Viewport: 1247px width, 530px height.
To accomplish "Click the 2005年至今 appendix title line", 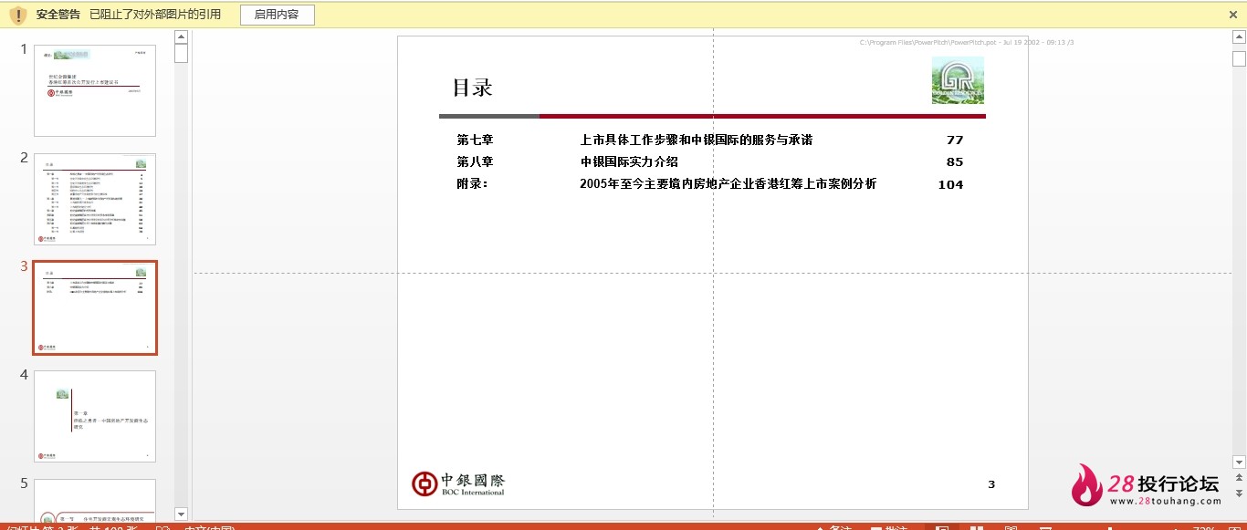I will tap(728, 183).
